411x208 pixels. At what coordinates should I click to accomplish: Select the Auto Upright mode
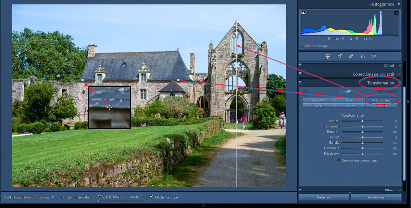click(349, 100)
